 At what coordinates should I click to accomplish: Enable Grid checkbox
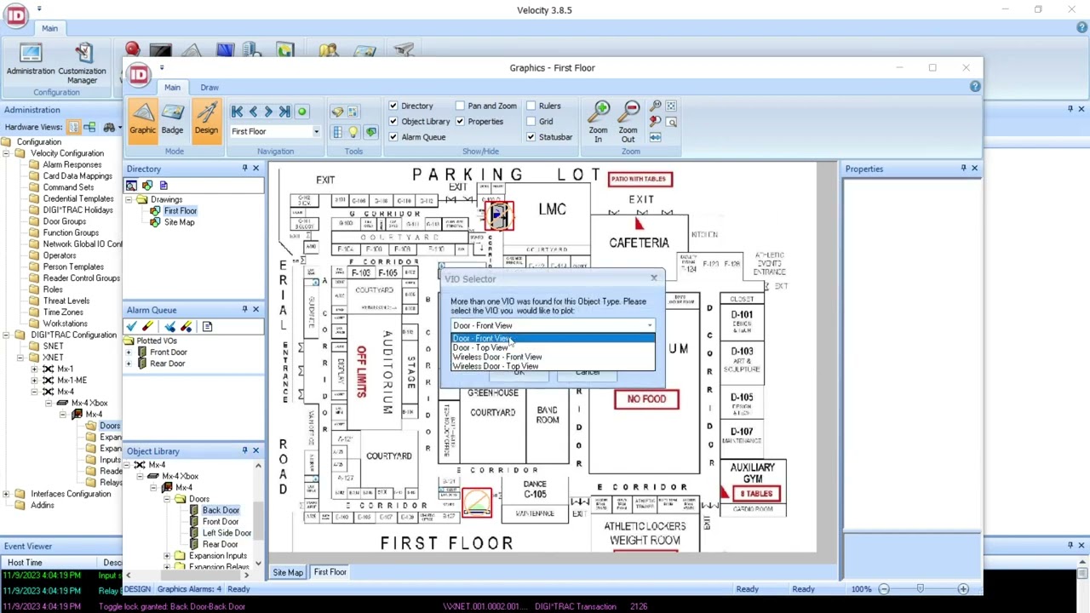point(531,122)
